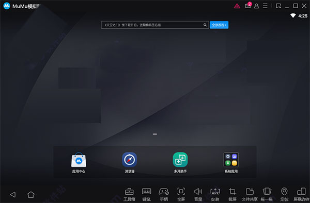
Task: Click the 摇一摇 shake icon
Action: 267,194
